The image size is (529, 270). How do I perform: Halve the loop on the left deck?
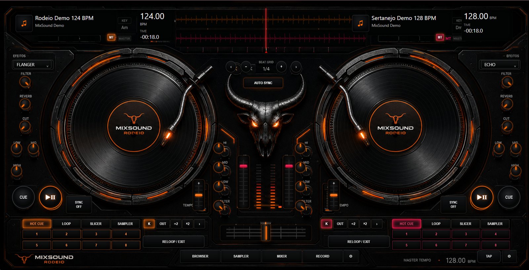pyautogui.click(x=176, y=224)
